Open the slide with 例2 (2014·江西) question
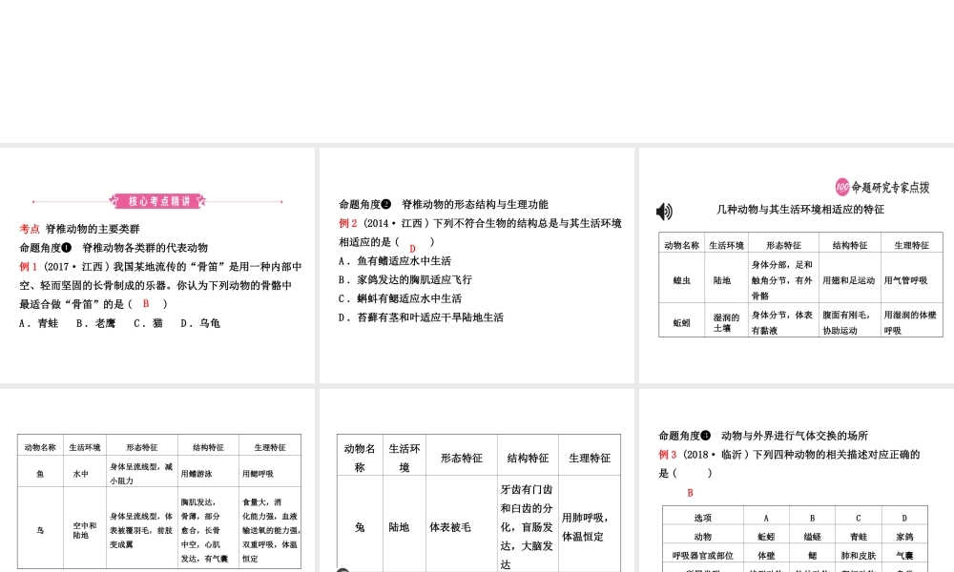Screen dimensions: 954x572 477,265
